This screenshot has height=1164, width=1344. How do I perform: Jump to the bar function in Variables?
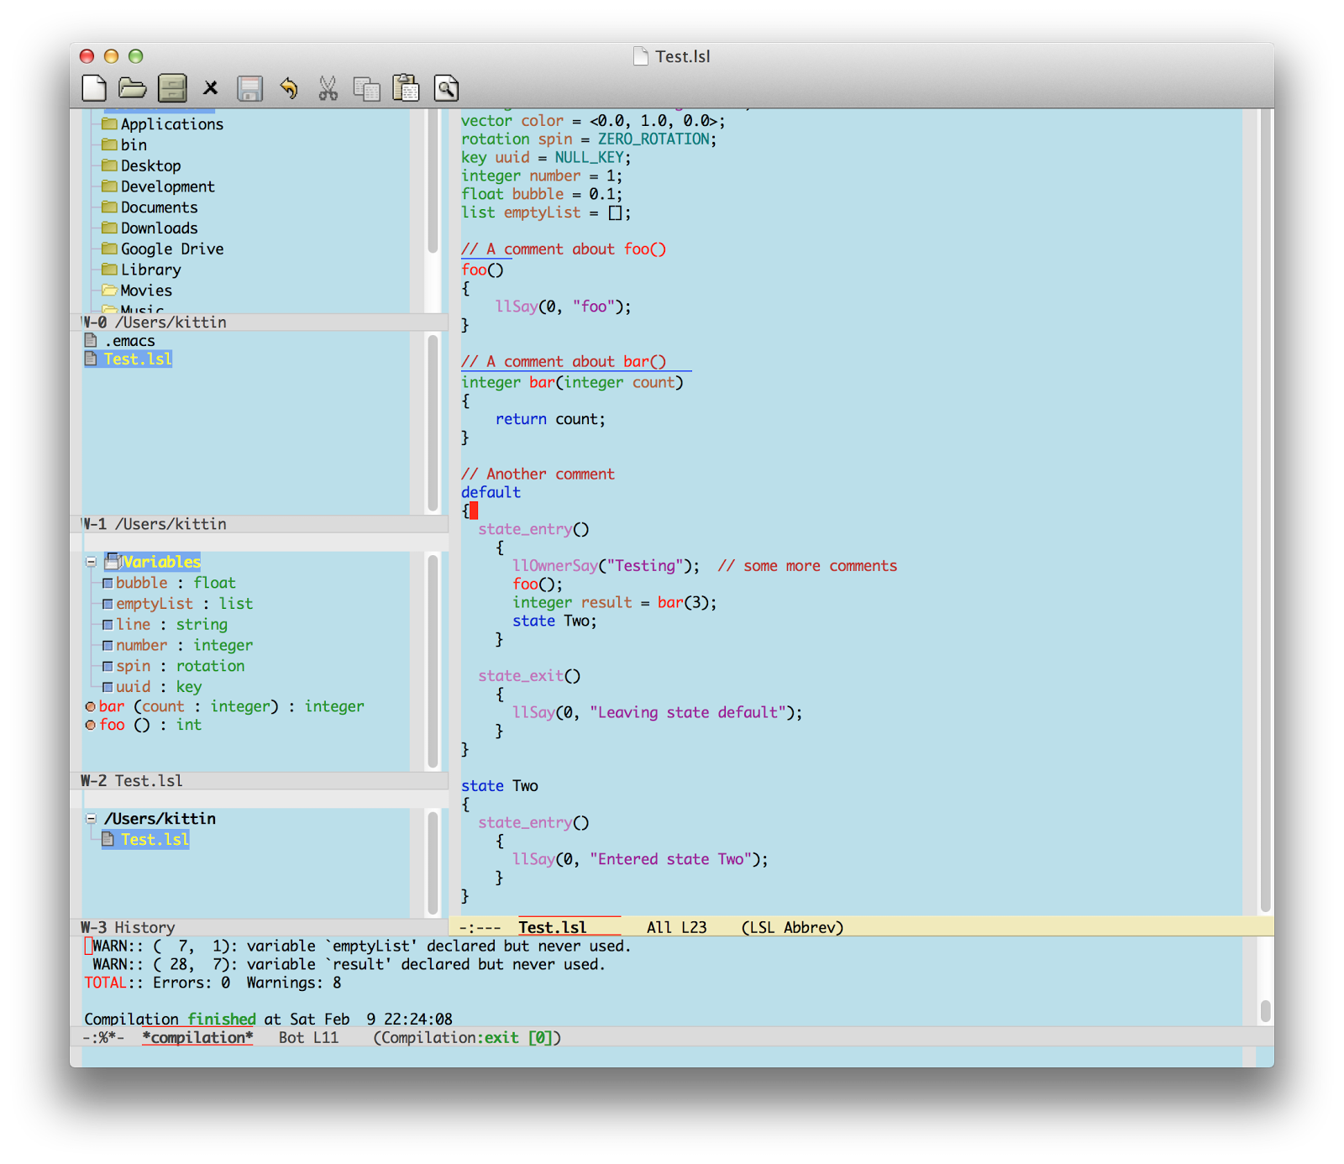111,706
